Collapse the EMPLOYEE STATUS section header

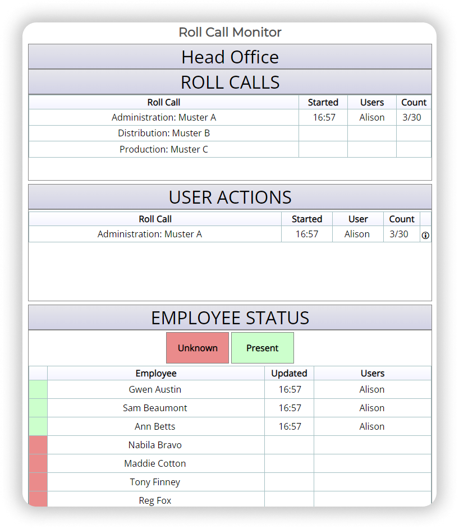(x=230, y=318)
